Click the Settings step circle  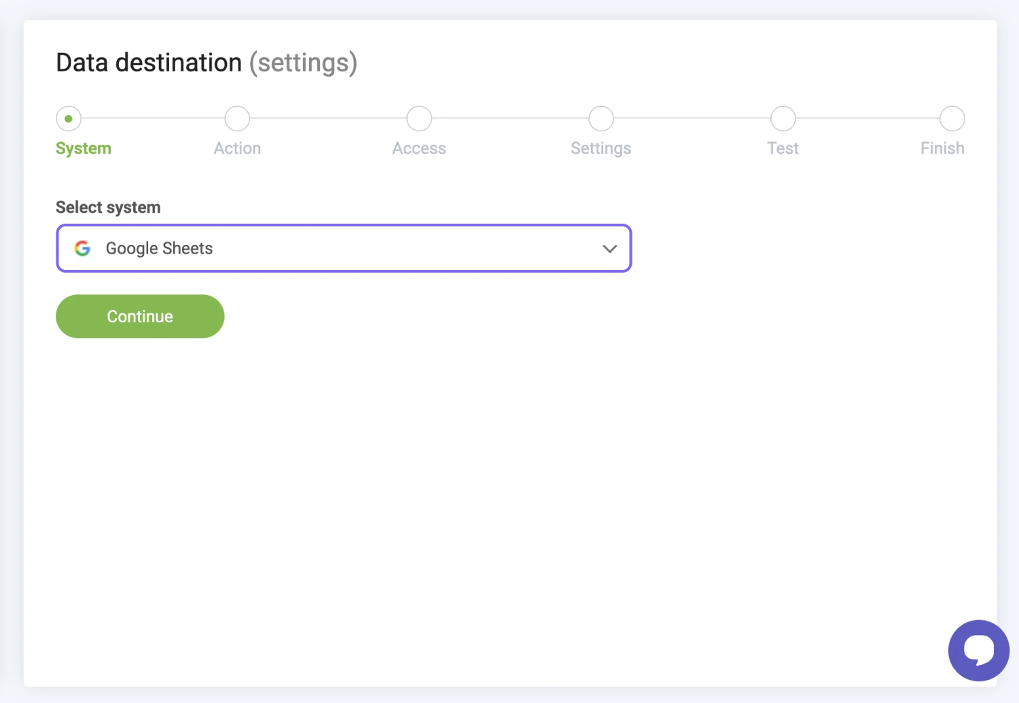pyautogui.click(x=601, y=118)
